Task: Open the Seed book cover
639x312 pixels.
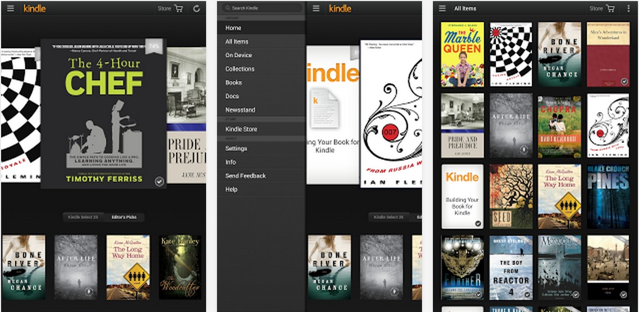Action: click(511, 196)
